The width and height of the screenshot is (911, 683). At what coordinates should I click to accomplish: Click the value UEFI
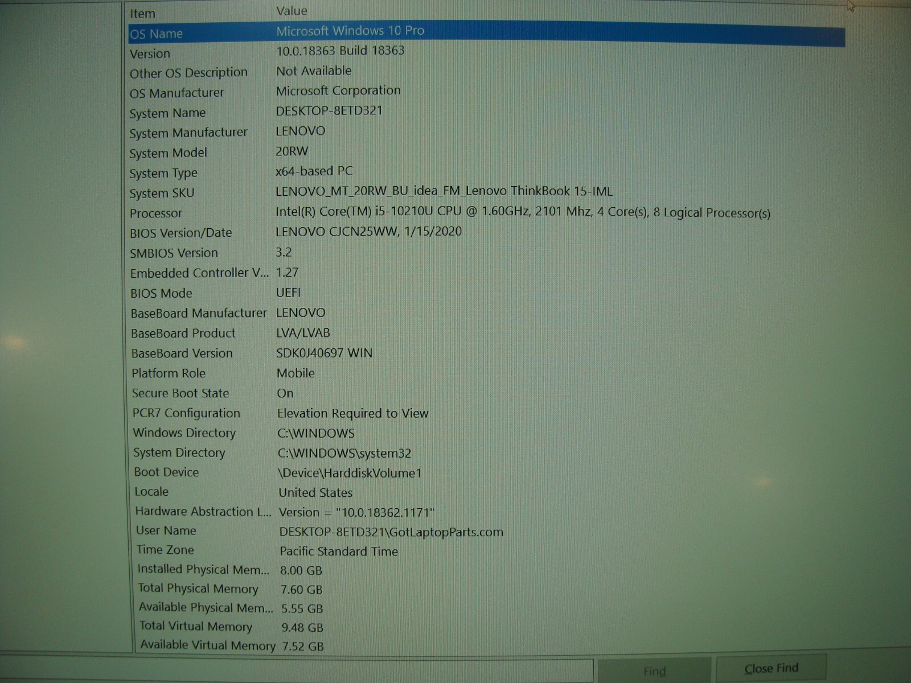288,293
